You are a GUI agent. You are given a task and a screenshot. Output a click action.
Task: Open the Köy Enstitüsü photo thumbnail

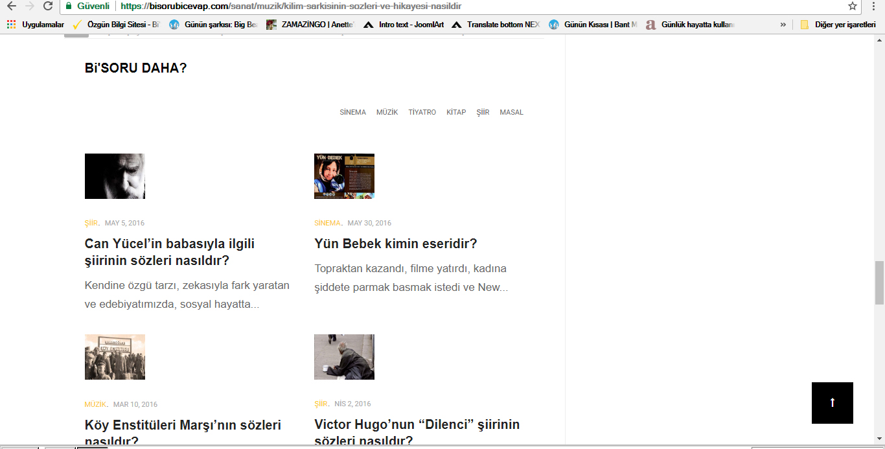115,357
